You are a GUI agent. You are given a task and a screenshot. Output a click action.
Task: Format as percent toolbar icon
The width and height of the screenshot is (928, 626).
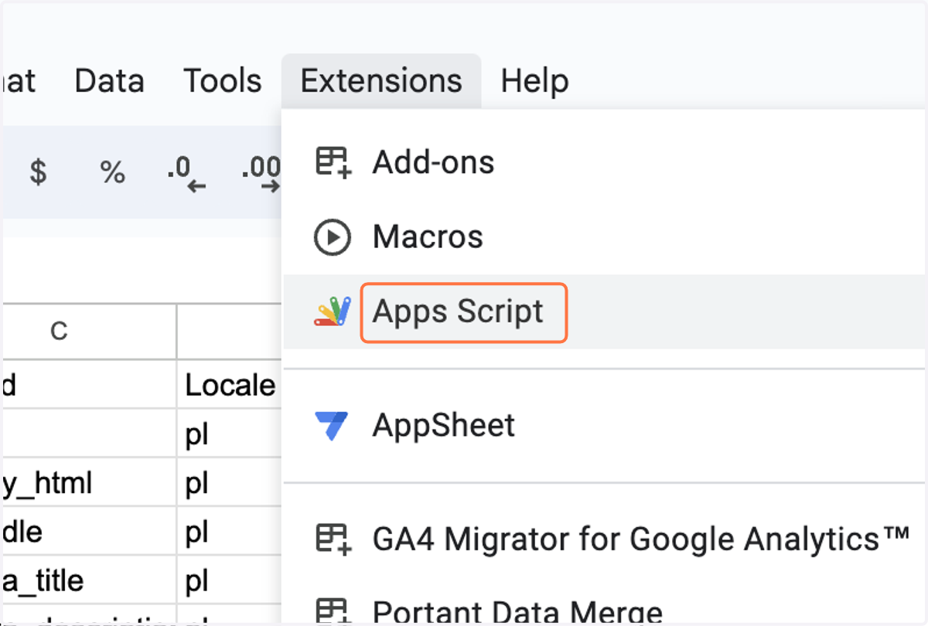pos(113,172)
